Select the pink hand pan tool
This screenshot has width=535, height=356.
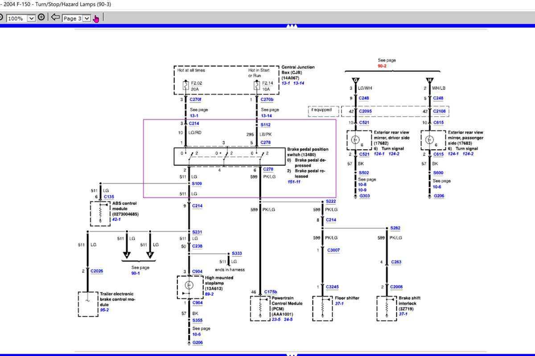[x=96, y=18]
